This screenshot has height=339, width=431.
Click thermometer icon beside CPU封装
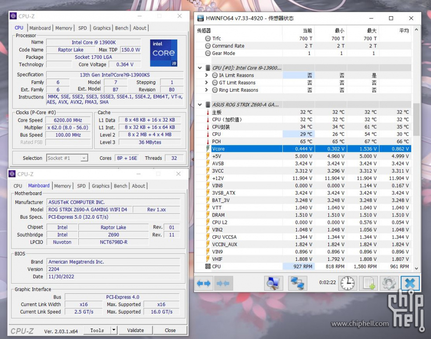click(208, 127)
